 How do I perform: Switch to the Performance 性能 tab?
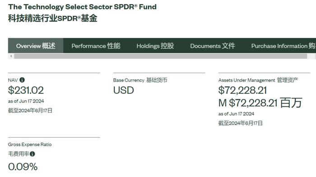click(96, 46)
